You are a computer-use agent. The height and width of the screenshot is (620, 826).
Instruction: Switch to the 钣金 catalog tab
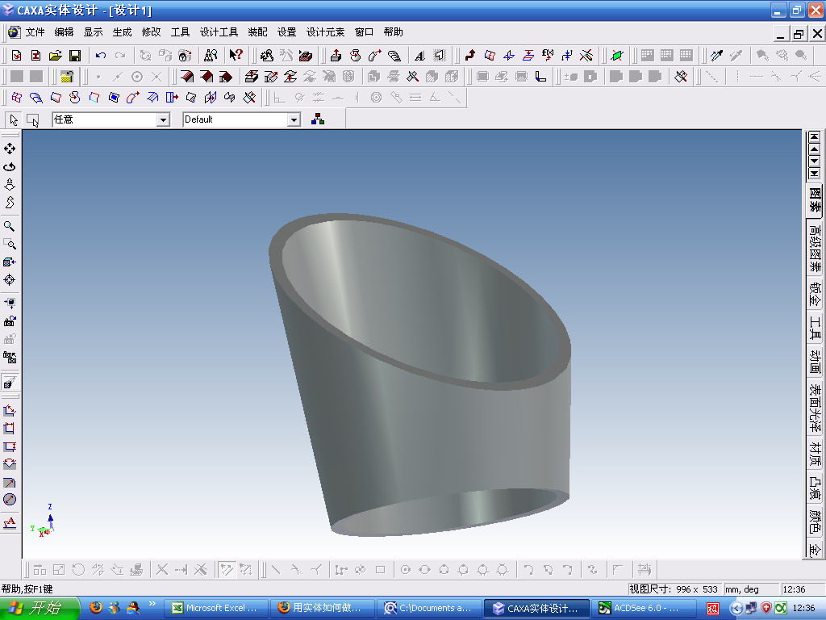pyautogui.click(x=815, y=294)
